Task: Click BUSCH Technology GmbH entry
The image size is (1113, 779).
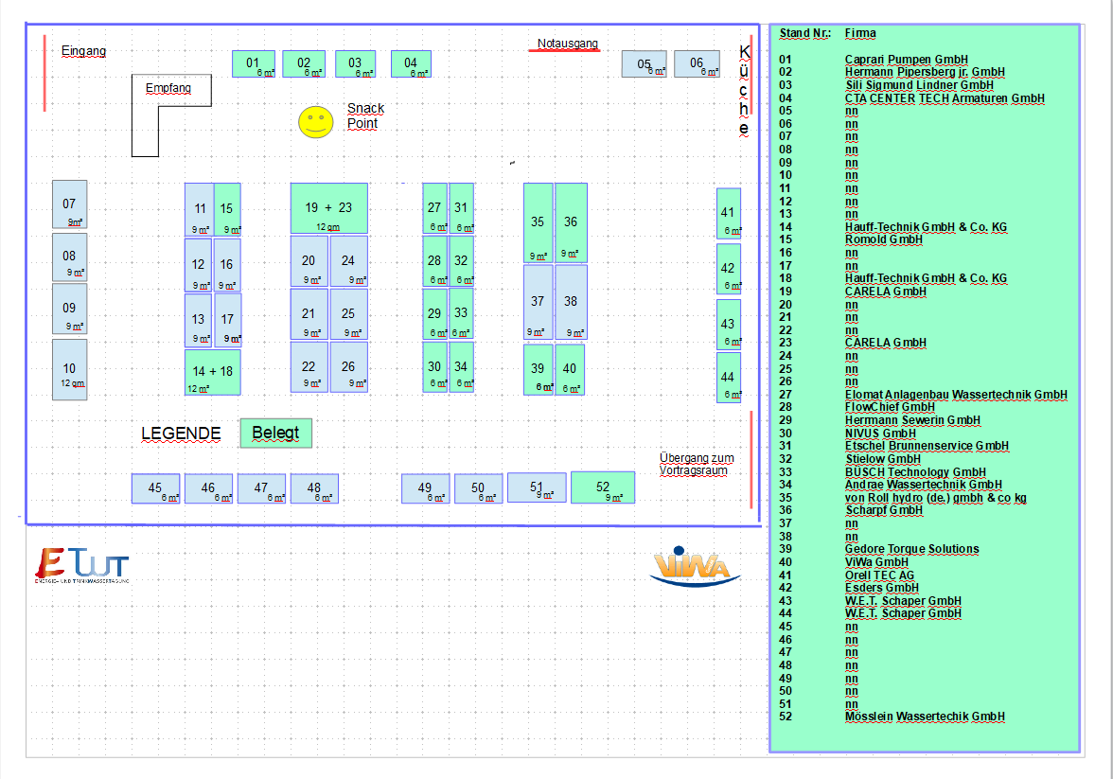Action: (916, 472)
